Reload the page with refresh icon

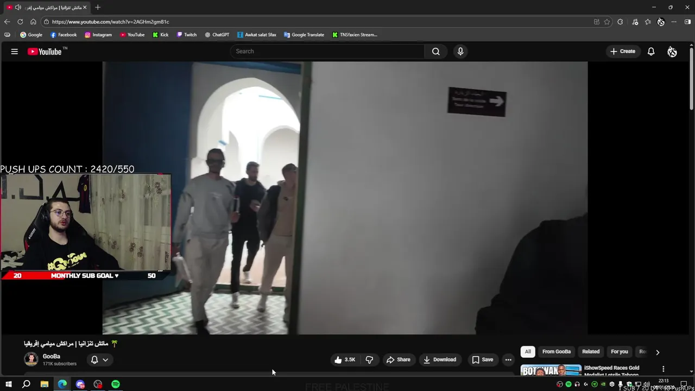tap(20, 22)
